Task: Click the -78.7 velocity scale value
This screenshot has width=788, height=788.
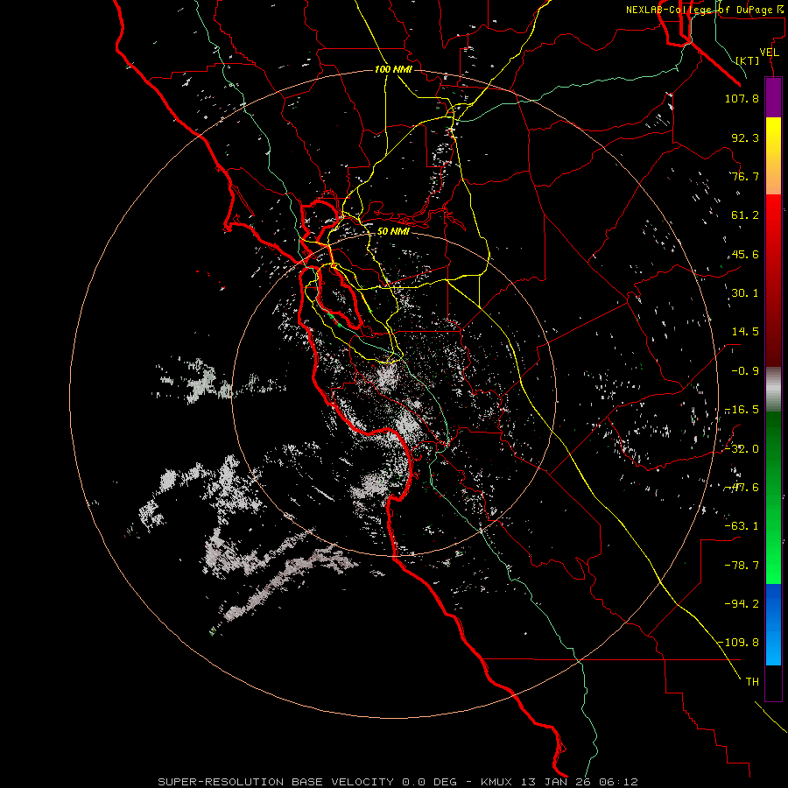Action: (742, 566)
